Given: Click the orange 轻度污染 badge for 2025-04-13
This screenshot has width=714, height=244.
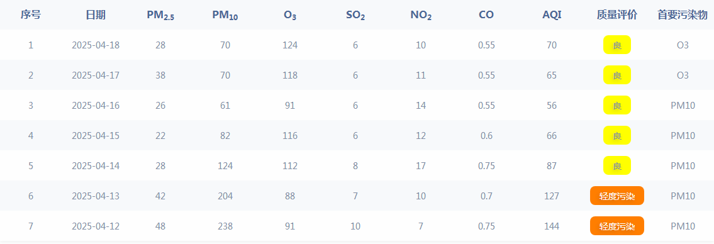Looking at the screenshot, I should (617, 196).
